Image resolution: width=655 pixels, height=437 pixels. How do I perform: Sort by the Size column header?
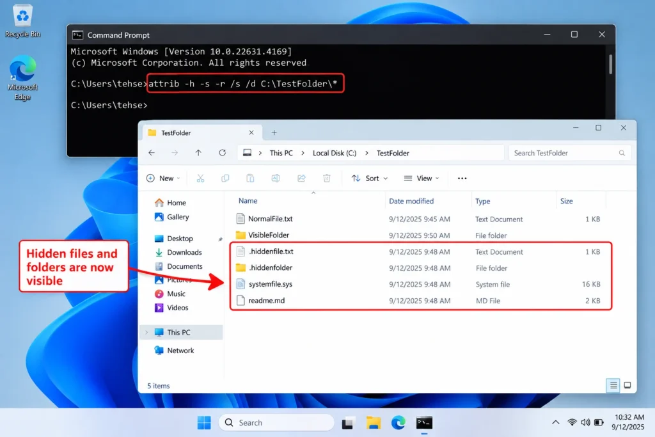(x=567, y=201)
